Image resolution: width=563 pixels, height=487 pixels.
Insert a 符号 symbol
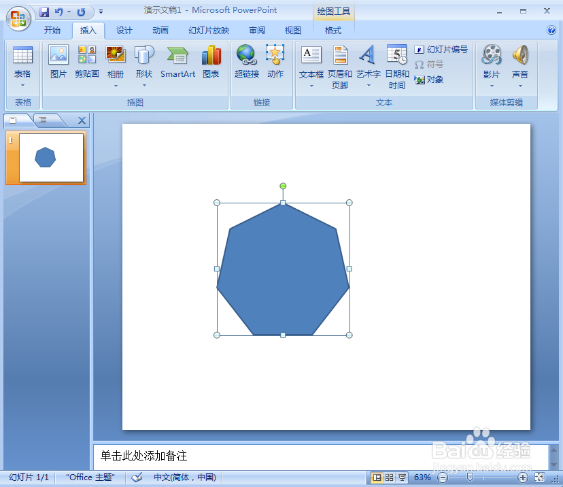click(429, 65)
